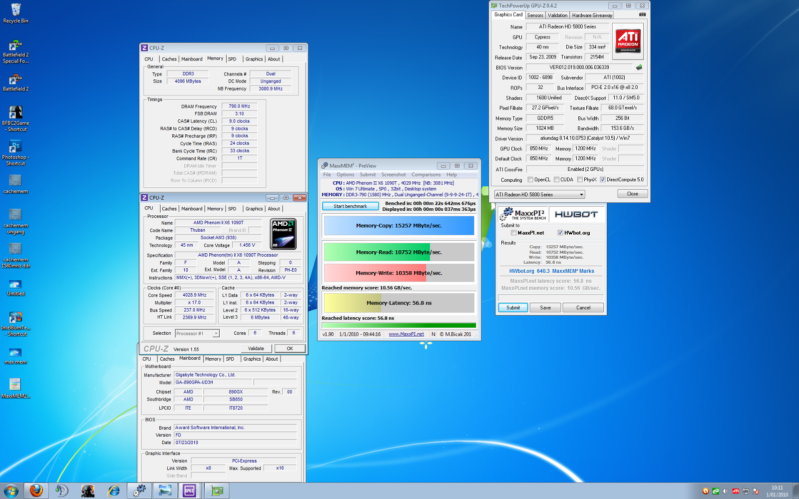Save BIOS using the GPU-Z chip icon
The width and height of the screenshot is (799, 499).
point(639,67)
